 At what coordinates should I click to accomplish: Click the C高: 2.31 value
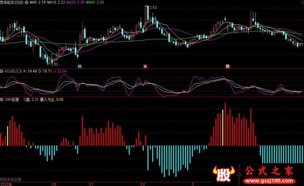31,100
